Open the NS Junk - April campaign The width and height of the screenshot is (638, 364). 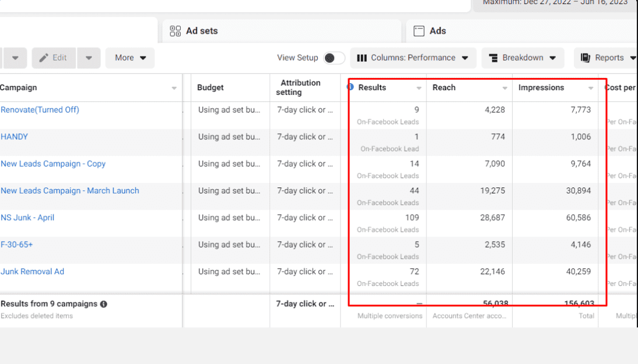tap(27, 218)
